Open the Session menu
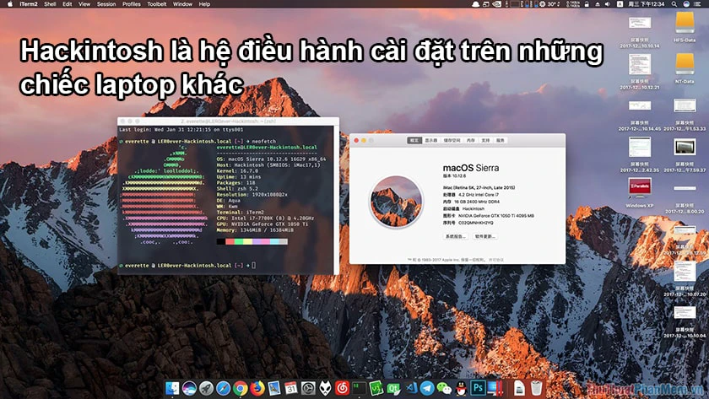This screenshot has width=709, height=399. point(106,4)
